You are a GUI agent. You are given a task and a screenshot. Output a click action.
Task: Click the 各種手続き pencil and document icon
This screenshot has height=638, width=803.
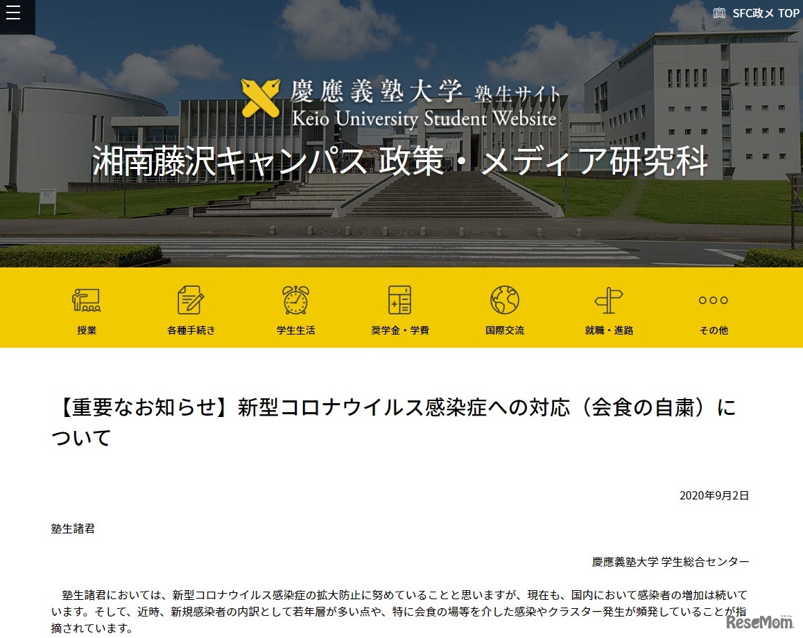[191, 300]
